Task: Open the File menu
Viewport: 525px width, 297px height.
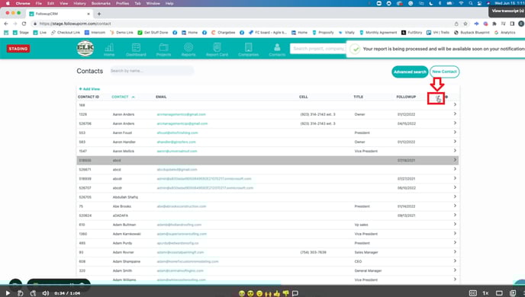Action: pos(38,3)
